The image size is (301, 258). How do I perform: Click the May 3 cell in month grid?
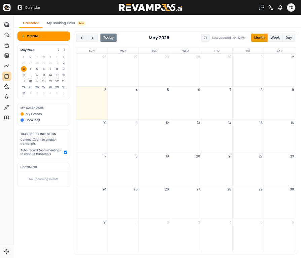[92, 103]
